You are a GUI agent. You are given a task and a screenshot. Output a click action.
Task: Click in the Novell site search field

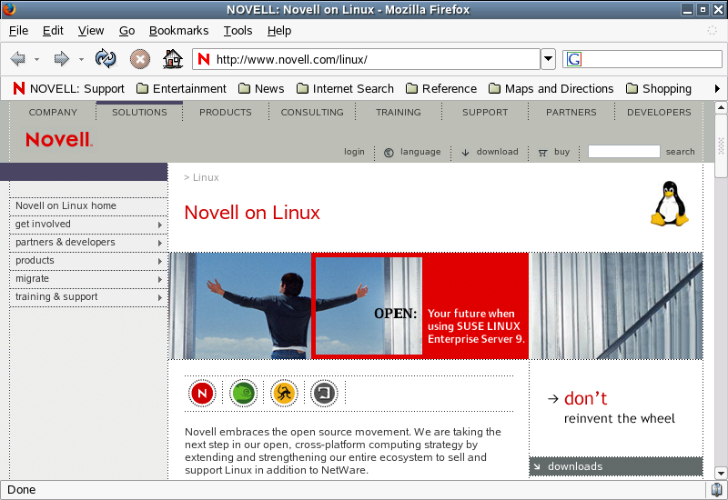623,151
